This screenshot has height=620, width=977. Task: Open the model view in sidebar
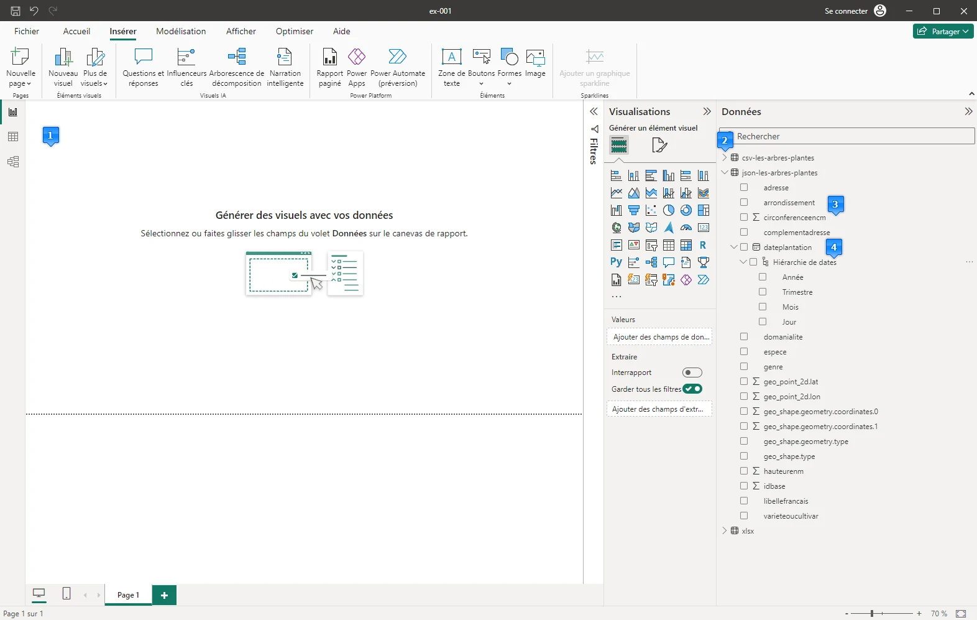pos(13,162)
